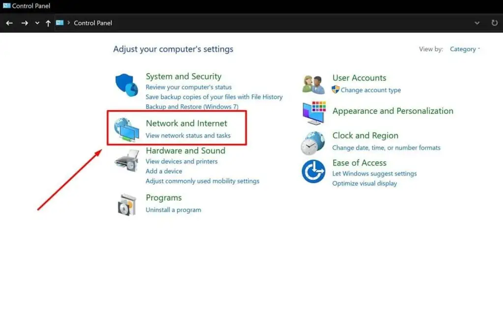This screenshot has width=503, height=313.
Task: Click the System and Security shield icon
Action: [127, 85]
